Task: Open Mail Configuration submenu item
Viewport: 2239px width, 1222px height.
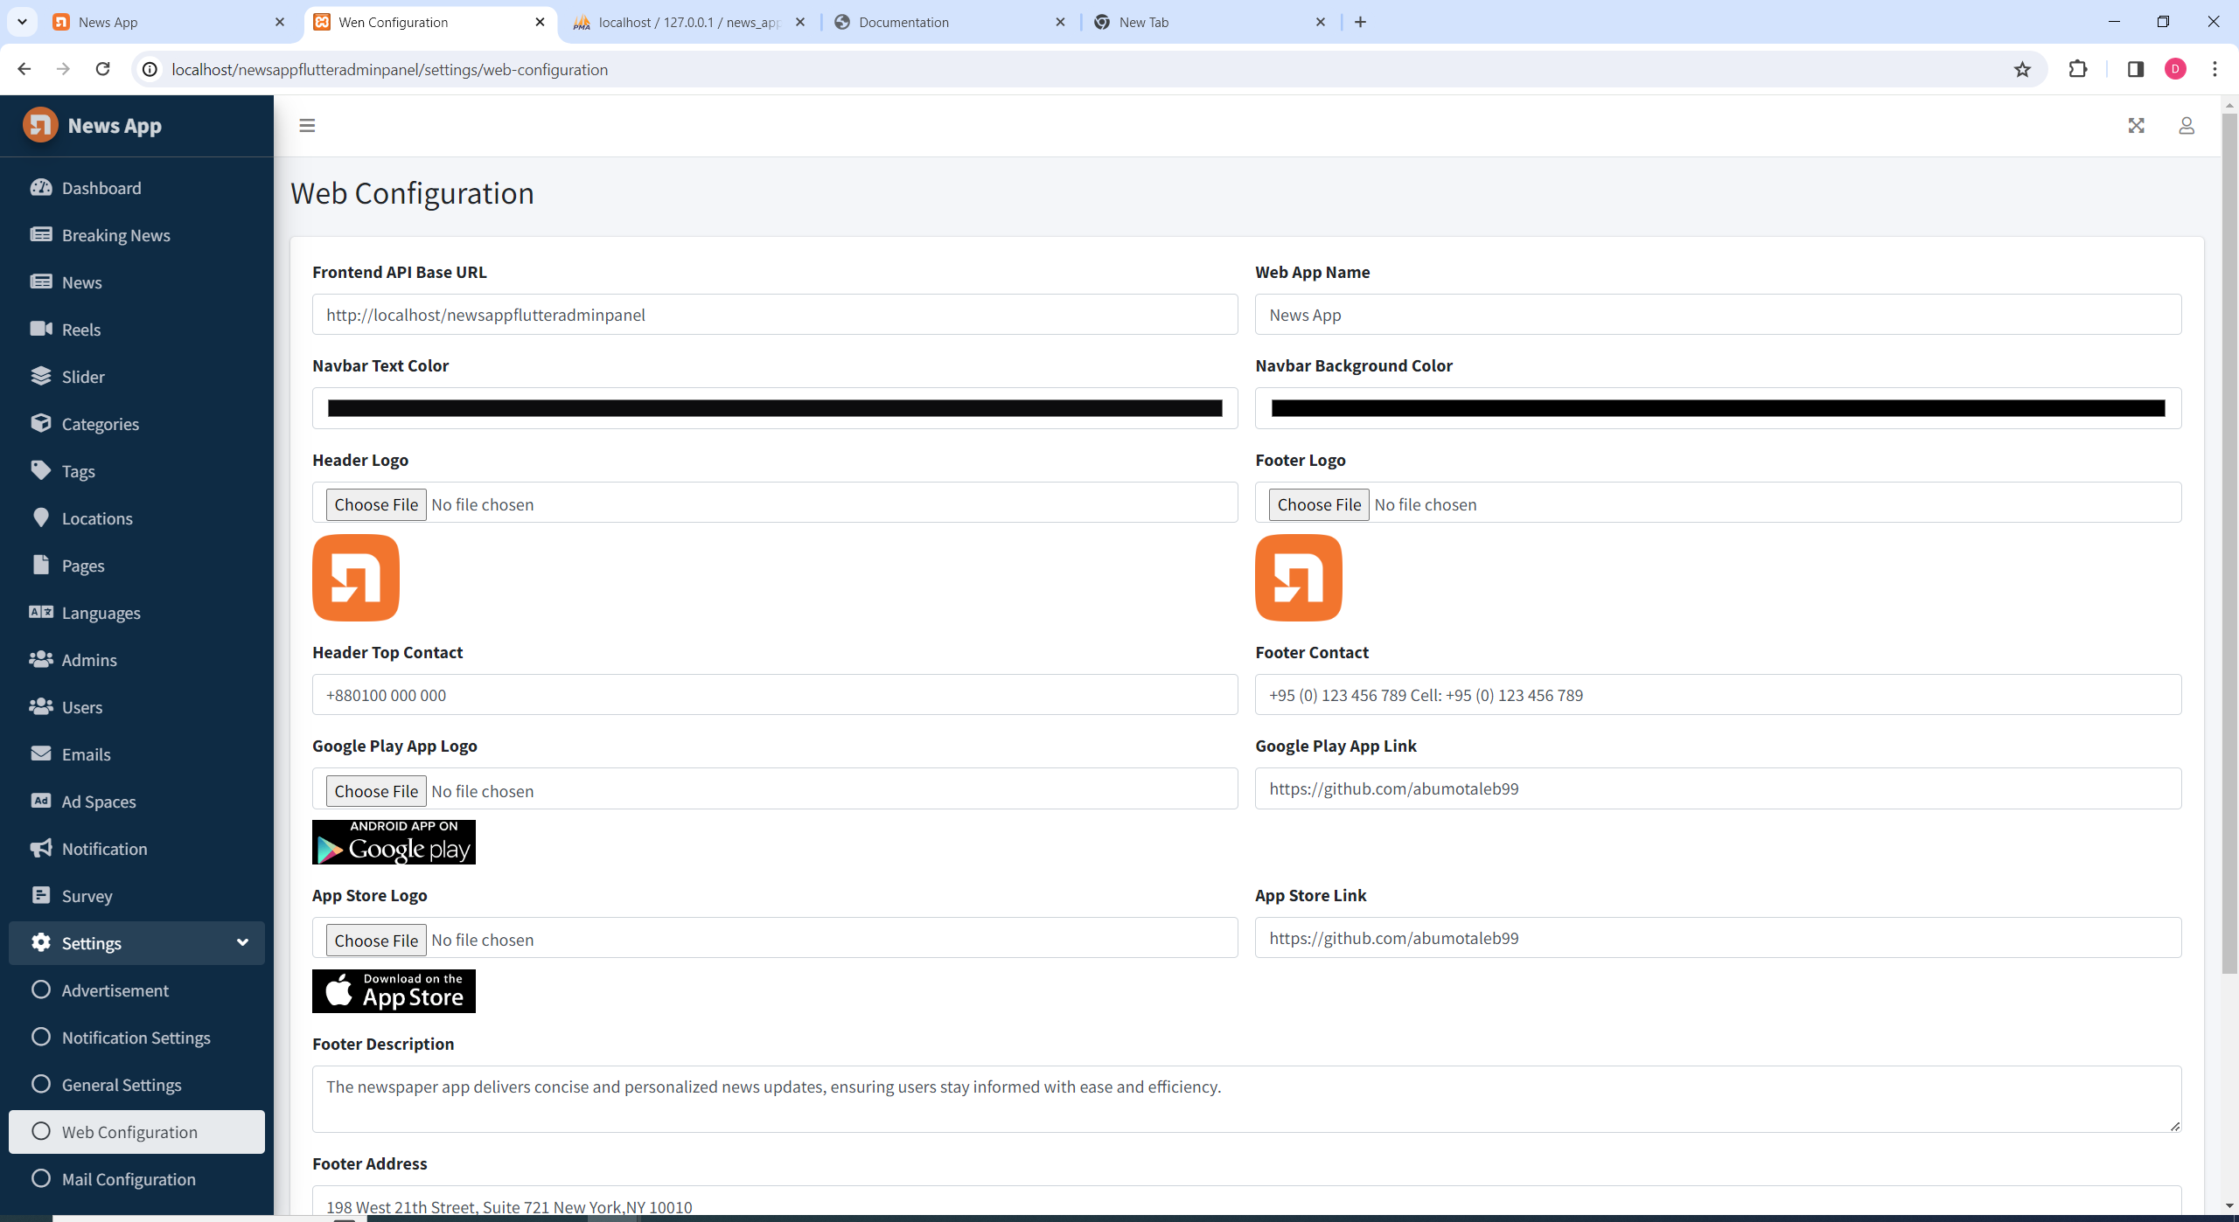Action: (136, 1179)
